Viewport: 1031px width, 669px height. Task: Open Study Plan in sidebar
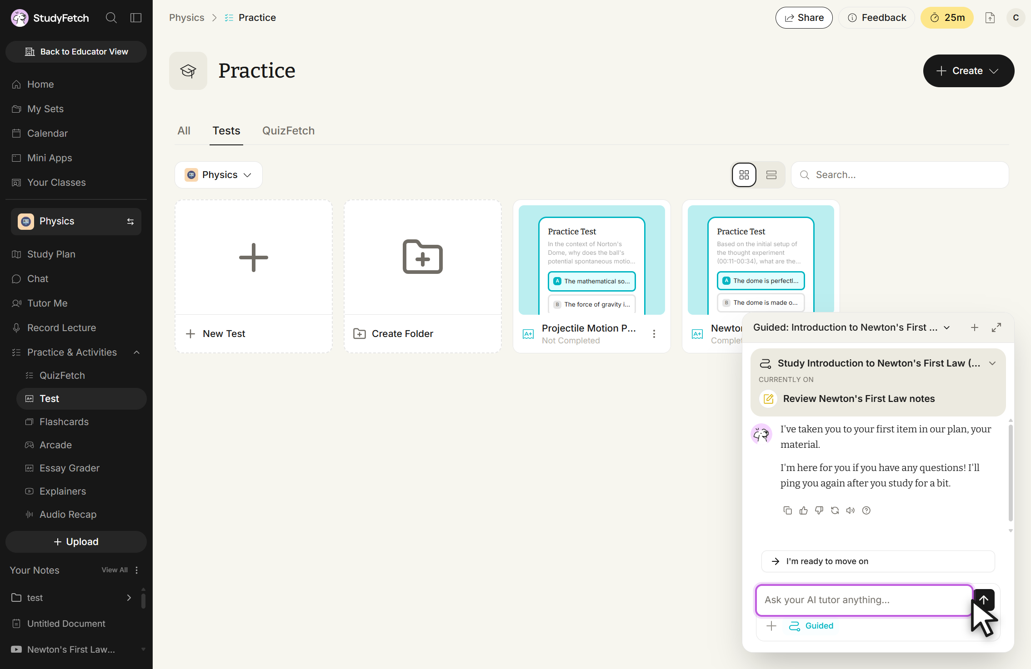tap(76, 254)
